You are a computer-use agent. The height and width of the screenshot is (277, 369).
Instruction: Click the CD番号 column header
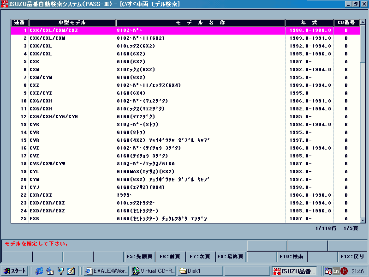tap(346, 23)
